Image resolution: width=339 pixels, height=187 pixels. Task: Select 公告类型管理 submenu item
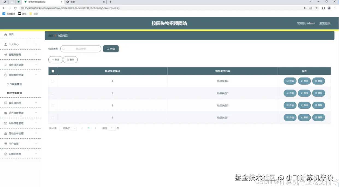pos(14,84)
